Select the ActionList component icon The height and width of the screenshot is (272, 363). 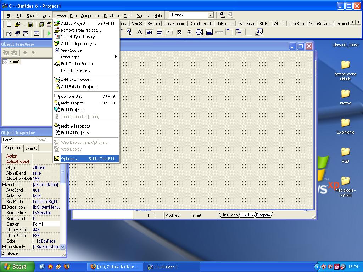(259, 32)
